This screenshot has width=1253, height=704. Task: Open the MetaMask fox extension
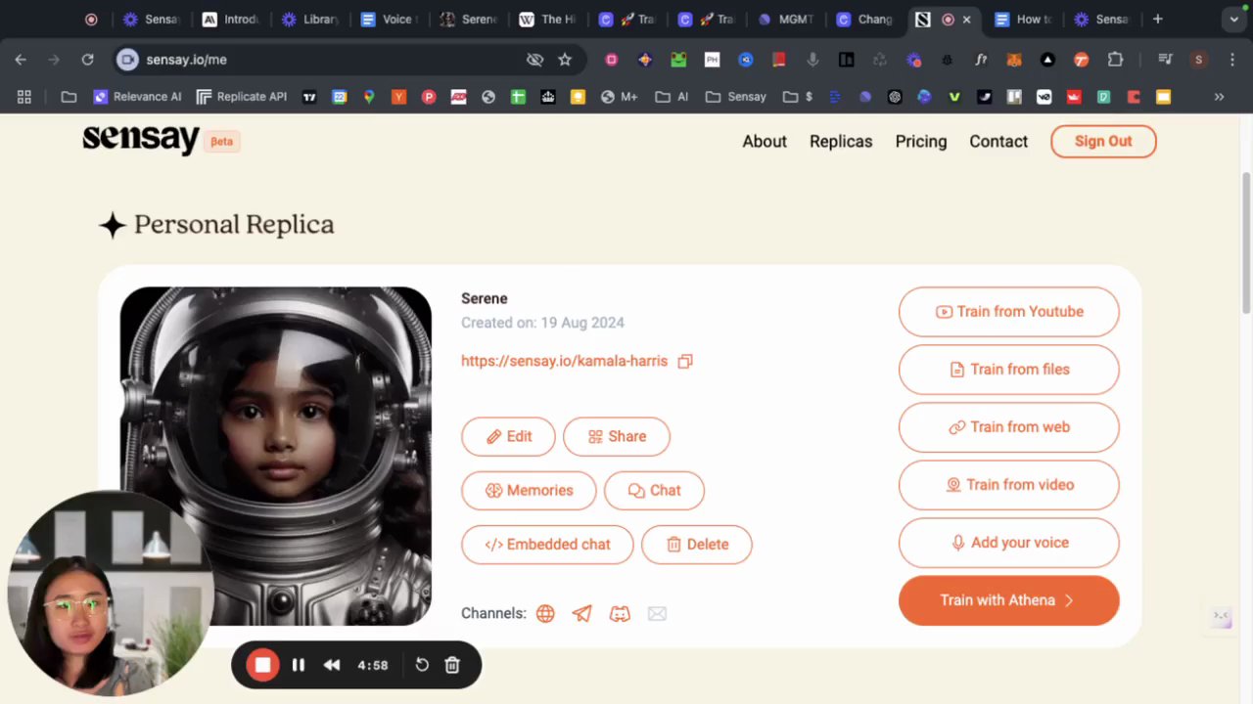(x=1014, y=60)
